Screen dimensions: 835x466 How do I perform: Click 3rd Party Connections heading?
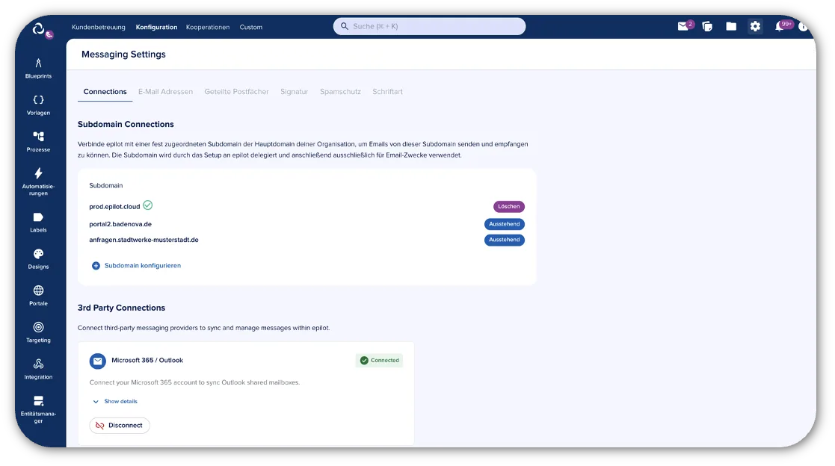tap(121, 308)
